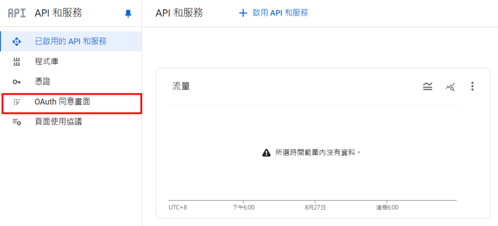Open the 程式庫 menu item

point(71,62)
